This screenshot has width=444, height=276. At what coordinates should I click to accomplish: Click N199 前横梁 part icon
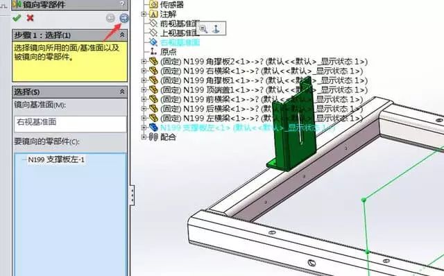point(153,99)
